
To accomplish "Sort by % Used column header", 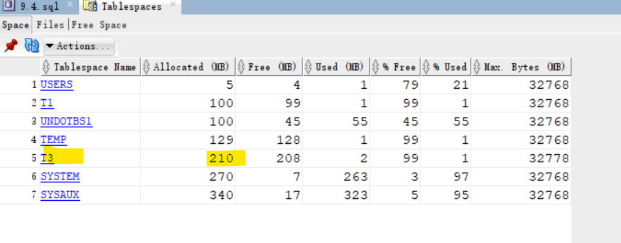I will click(x=445, y=67).
